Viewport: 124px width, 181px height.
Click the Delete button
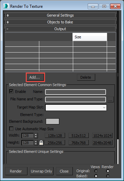point(86,77)
